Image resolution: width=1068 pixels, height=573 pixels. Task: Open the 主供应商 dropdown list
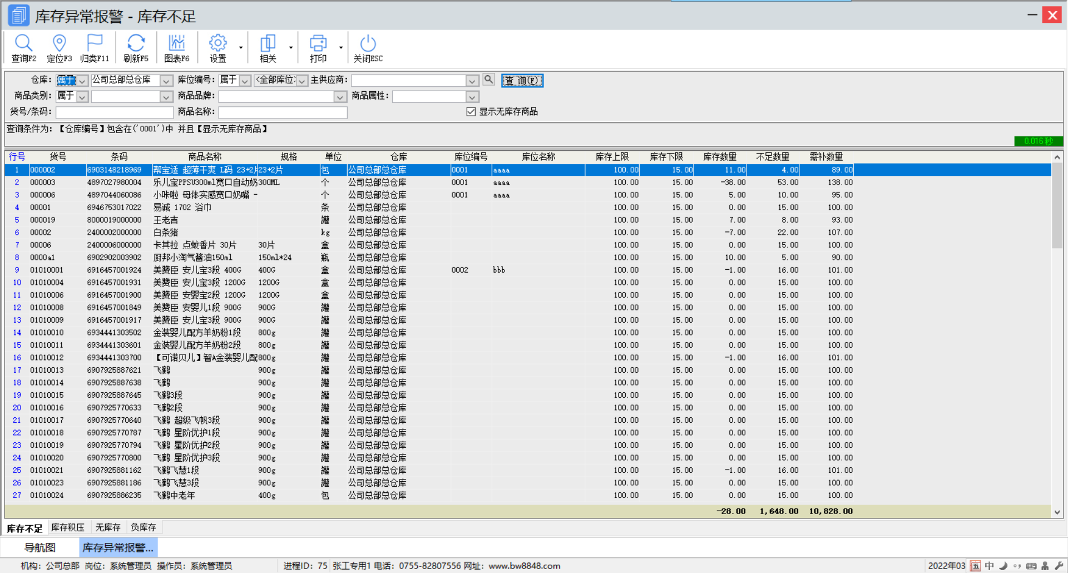pos(472,81)
